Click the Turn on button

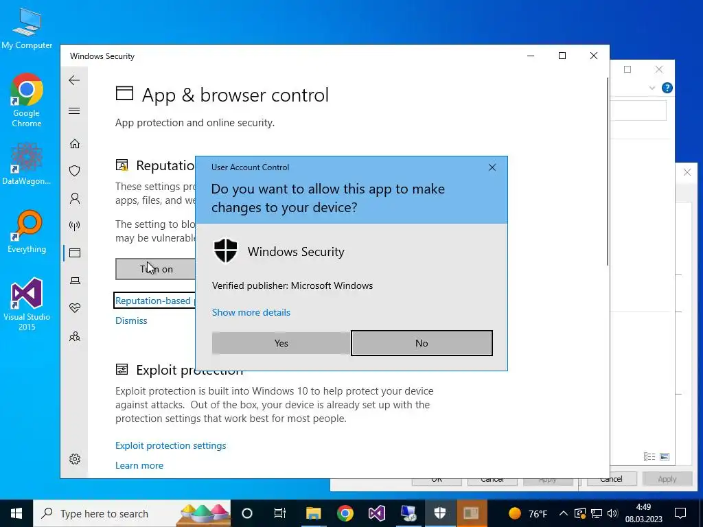point(156,269)
